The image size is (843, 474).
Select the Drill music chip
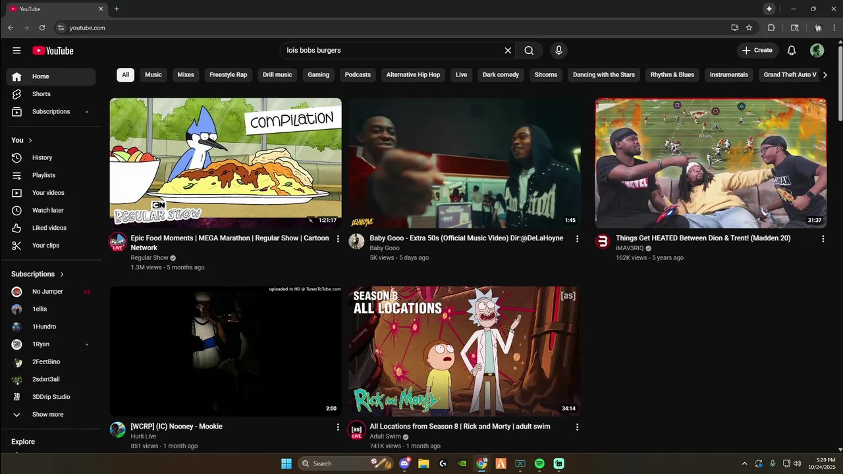click(277, 75)
